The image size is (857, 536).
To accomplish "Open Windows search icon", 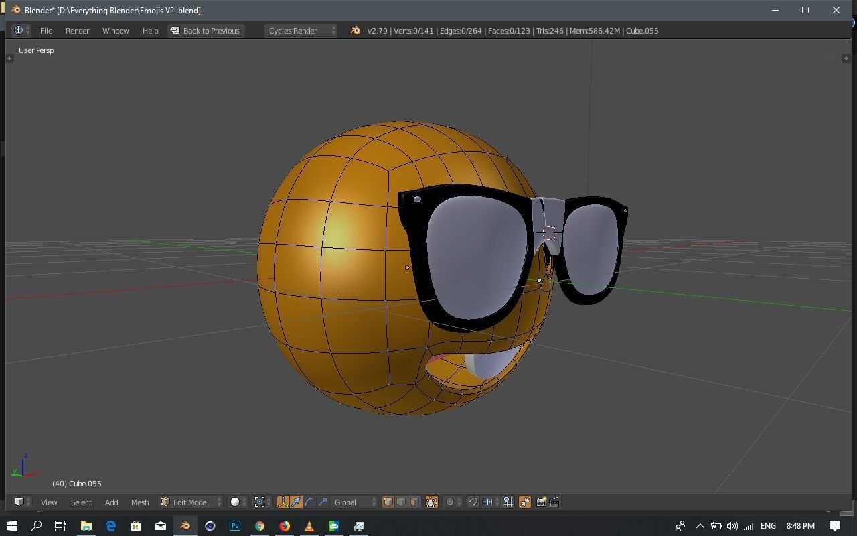I will click(36, 526).
